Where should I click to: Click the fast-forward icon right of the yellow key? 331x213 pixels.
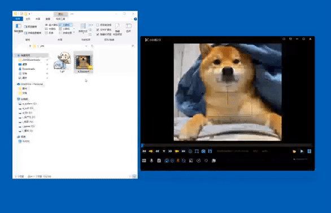coord(184,151)
